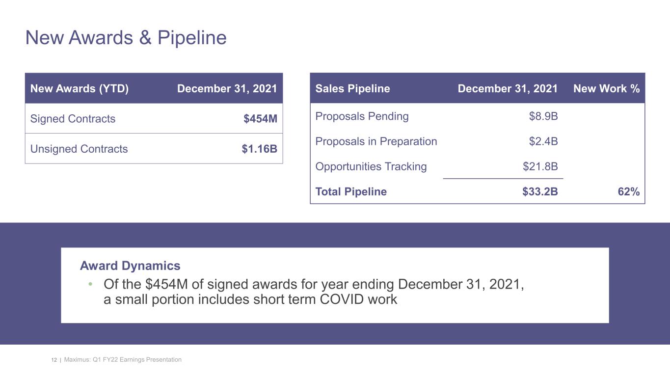Click the "Total Pipeline" row label
This screenshot has width=670, height=377.
(350, 192)
